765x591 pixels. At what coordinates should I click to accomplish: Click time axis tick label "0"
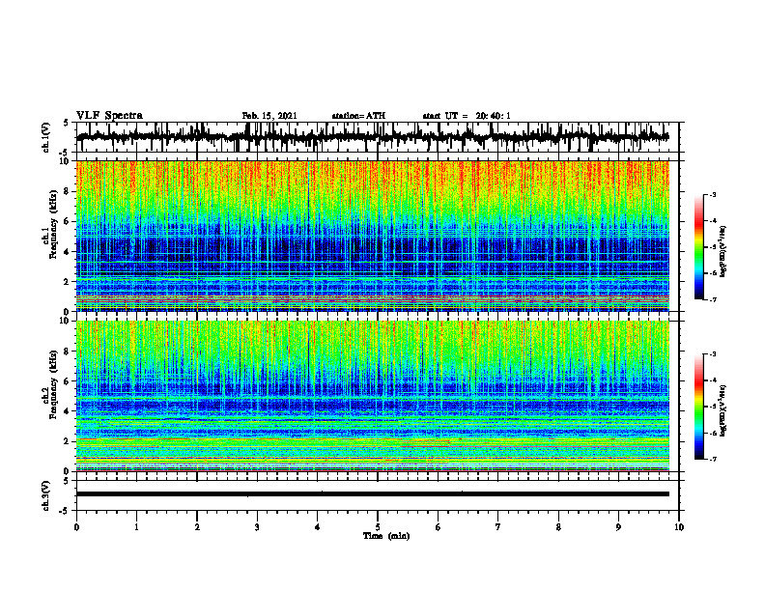76,527
